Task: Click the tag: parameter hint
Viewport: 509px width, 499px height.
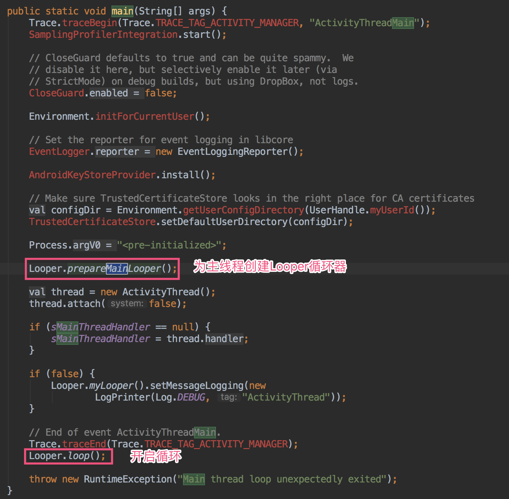Action: click(x=229, y=397)
